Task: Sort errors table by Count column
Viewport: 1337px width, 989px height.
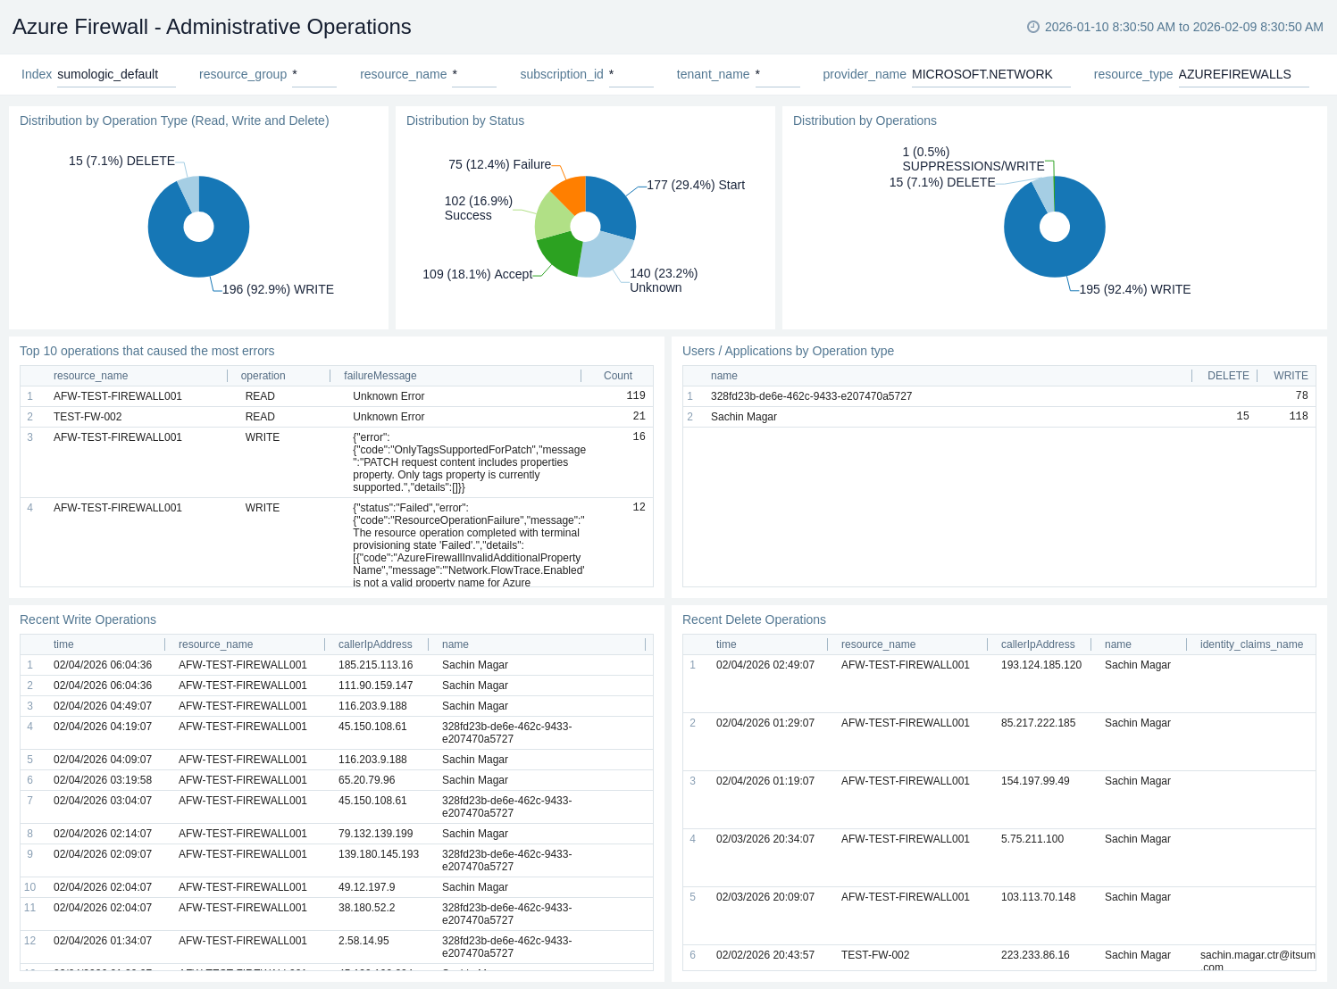Action: 617,376
